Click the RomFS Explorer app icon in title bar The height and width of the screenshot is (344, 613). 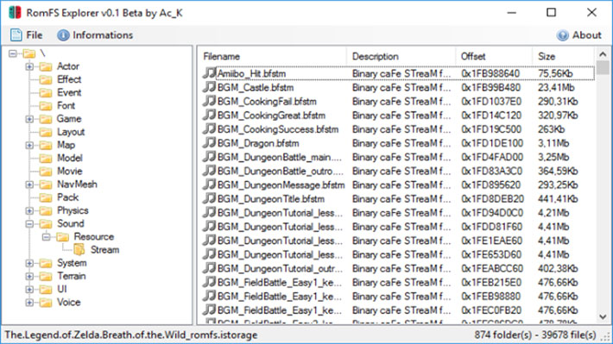click(x=15, y=12)
